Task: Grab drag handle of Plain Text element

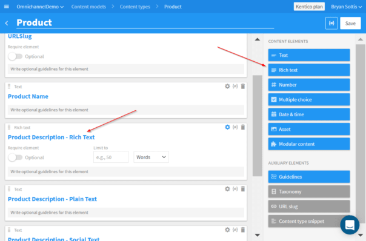Action: click(9, 189)
